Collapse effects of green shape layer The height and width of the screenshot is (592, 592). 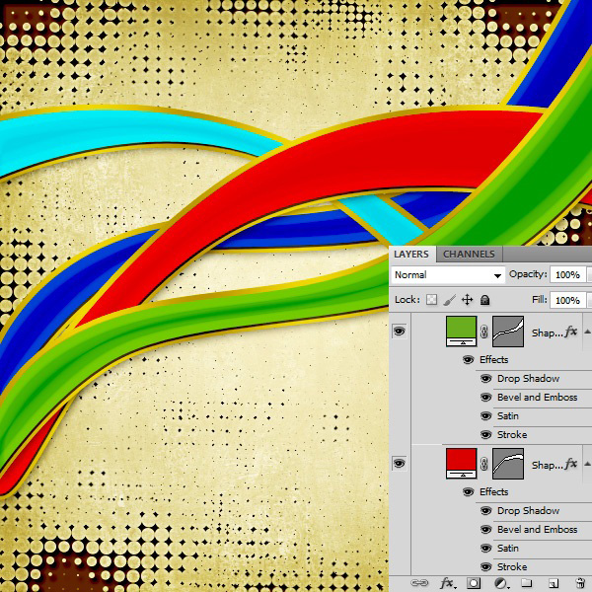(587, 332)
